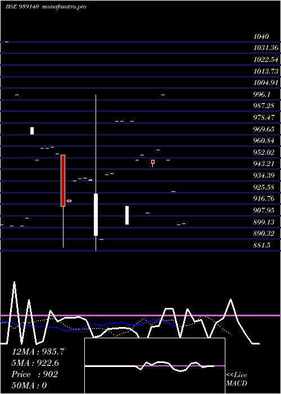The width and height of the screenshot is (281, 394).
Task: Click the 934.39 price axis label
Action: [264, 176]
